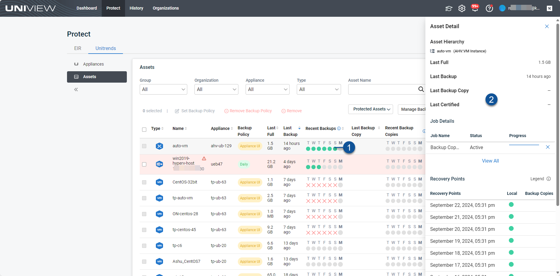Click the vm icon for tp-centos-45
Image resolution: width=560 pixels, height=276 pixels.
(x=159, y=230)
